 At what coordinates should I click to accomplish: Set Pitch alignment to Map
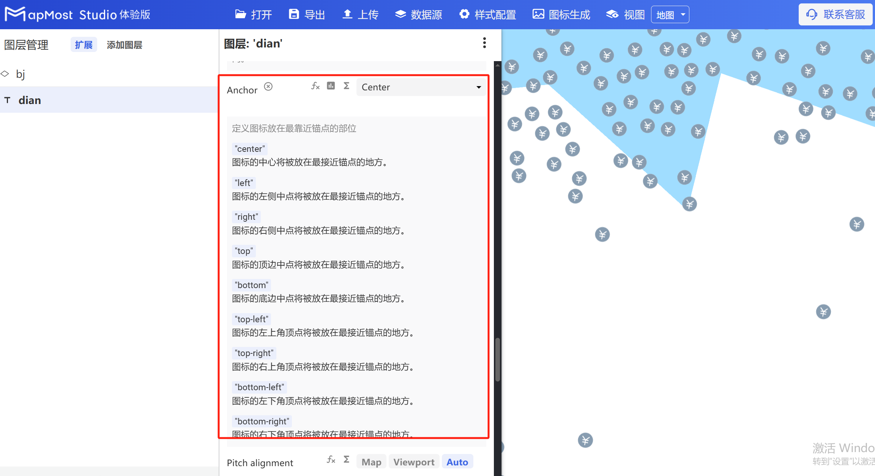point(371,462)
